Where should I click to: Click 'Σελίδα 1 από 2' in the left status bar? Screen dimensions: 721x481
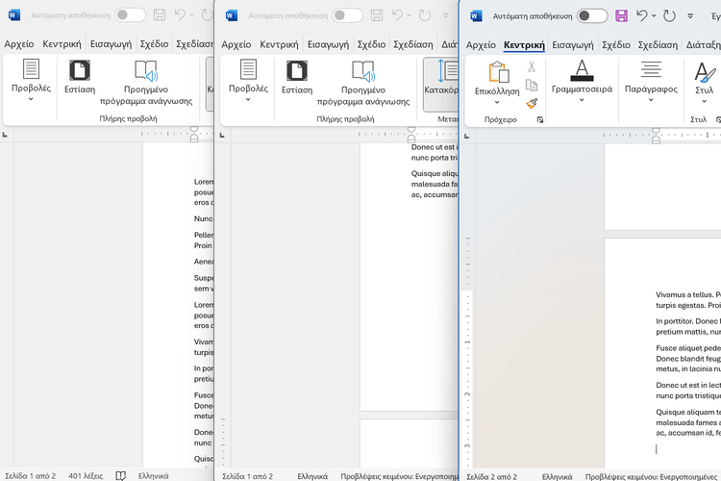(30, 476)
